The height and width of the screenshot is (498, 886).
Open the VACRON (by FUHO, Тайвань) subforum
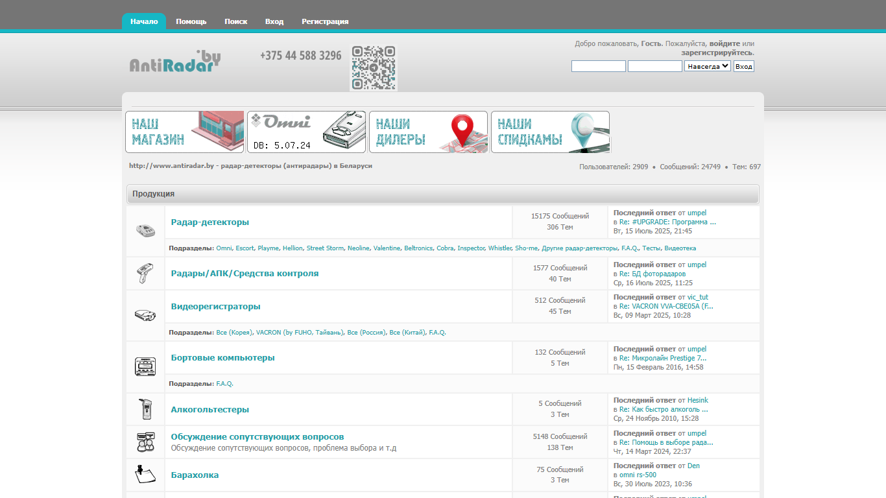[300, 333]
